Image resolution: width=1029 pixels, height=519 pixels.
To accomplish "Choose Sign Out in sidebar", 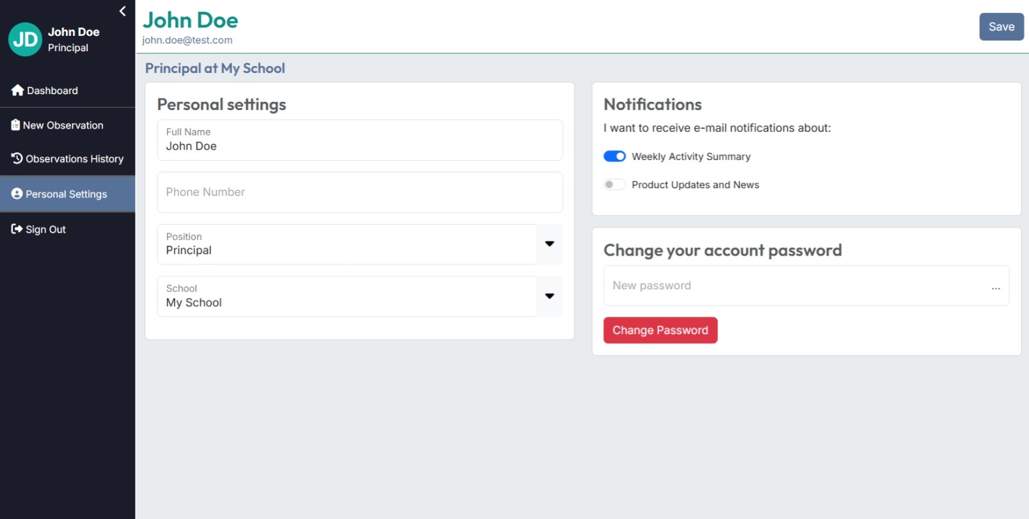I will (68, 229).
